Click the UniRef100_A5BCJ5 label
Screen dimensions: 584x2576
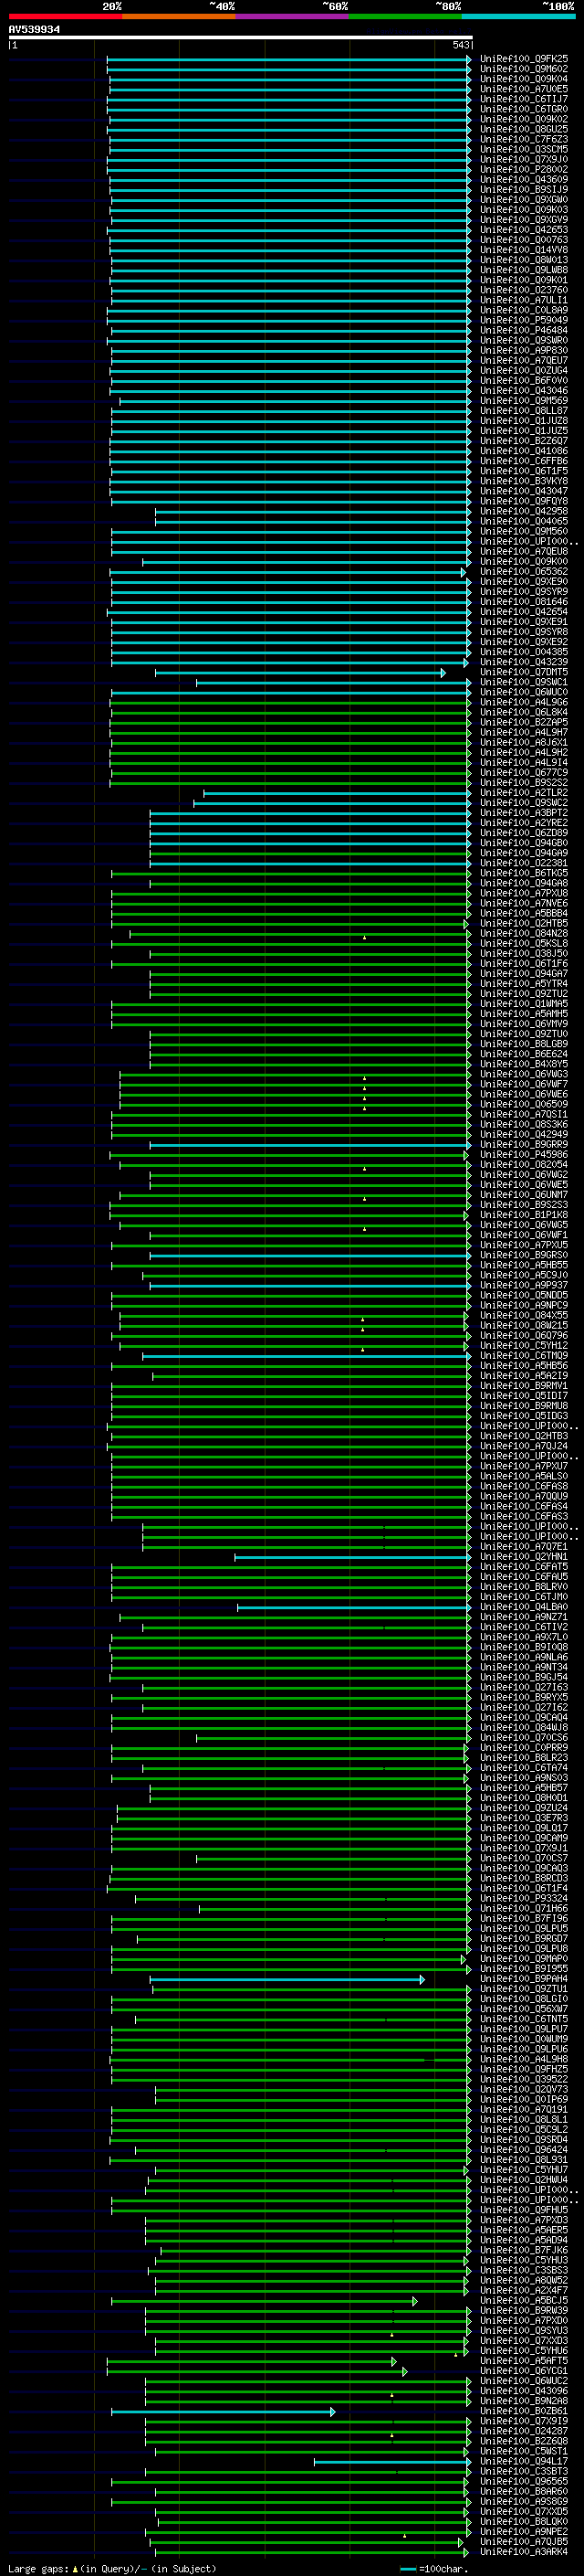(x=524, y=2301)
